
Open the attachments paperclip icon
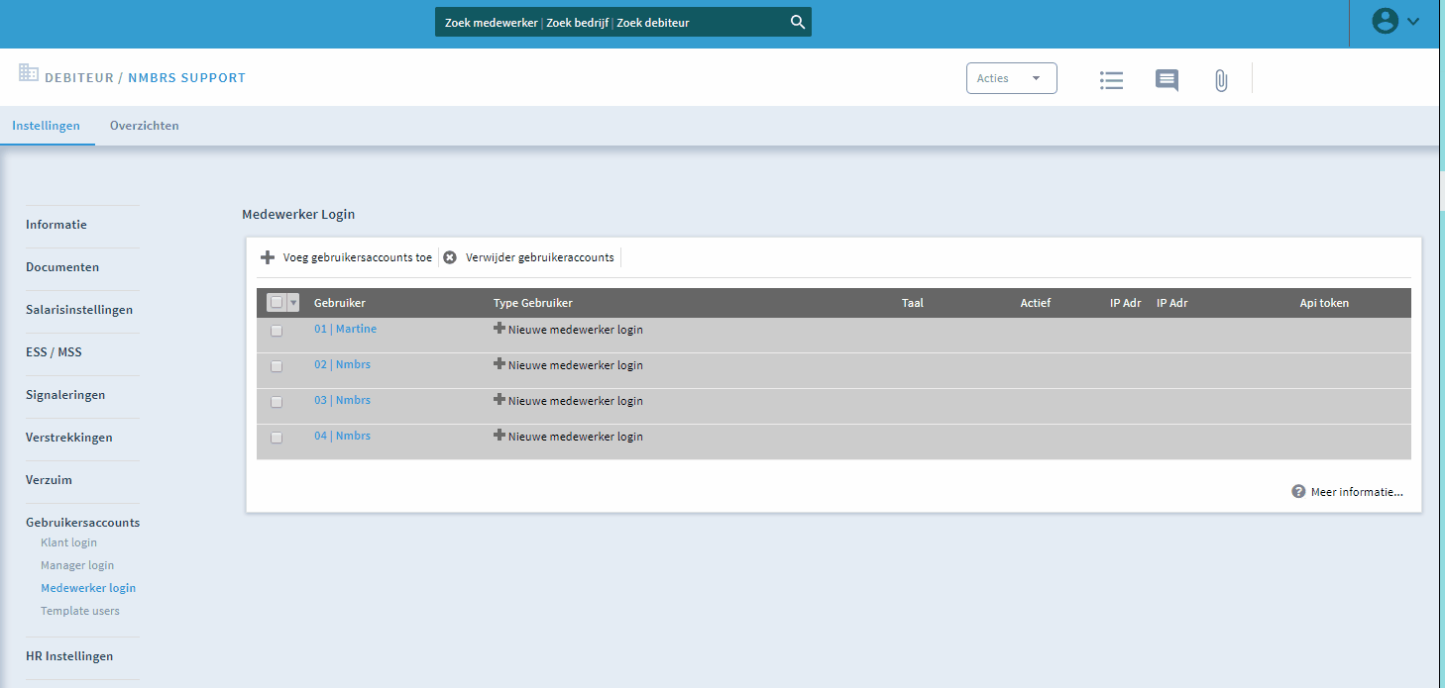coord(1221,80)
